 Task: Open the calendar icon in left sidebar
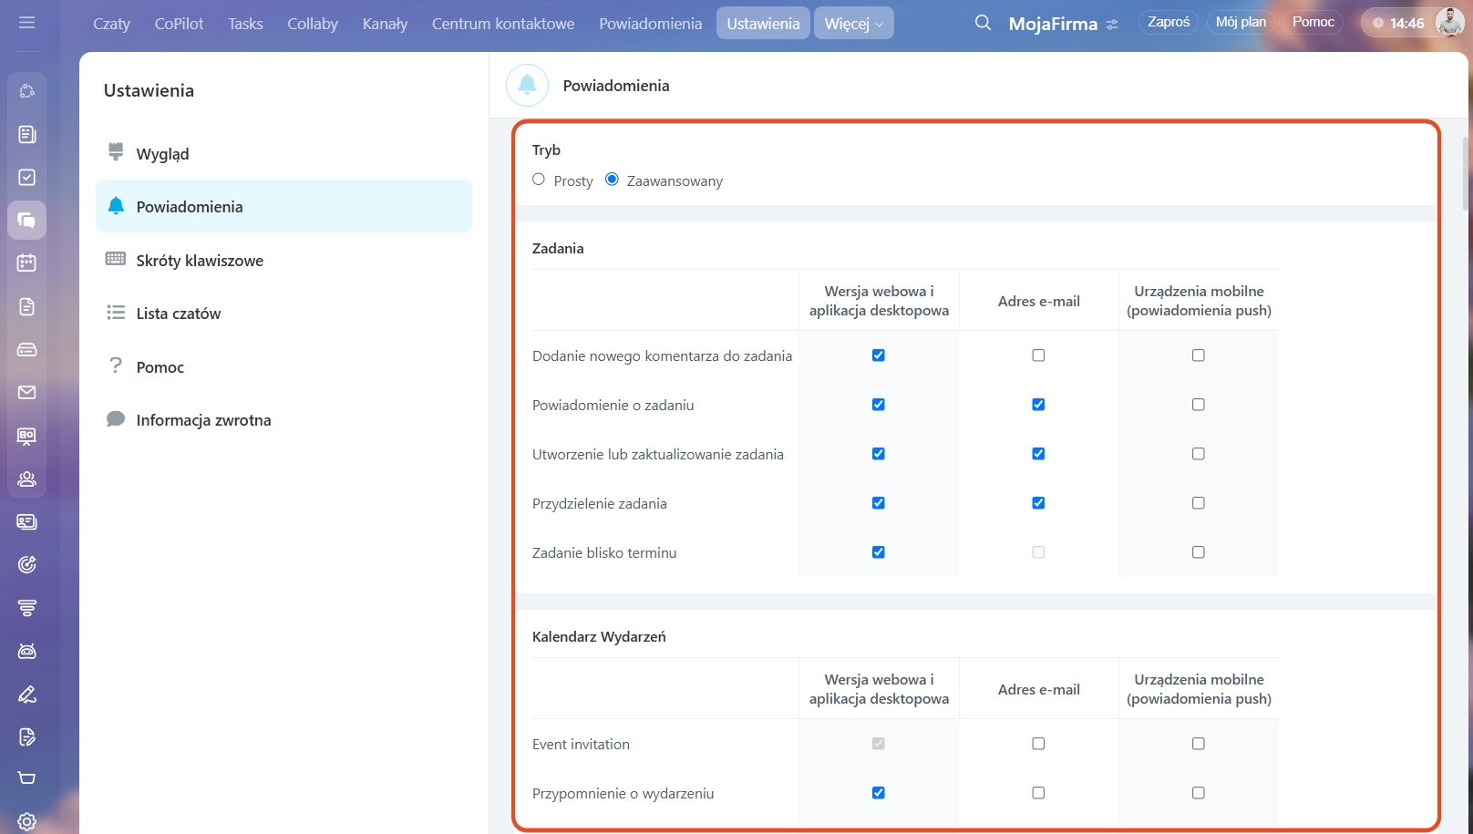point(27,263)
